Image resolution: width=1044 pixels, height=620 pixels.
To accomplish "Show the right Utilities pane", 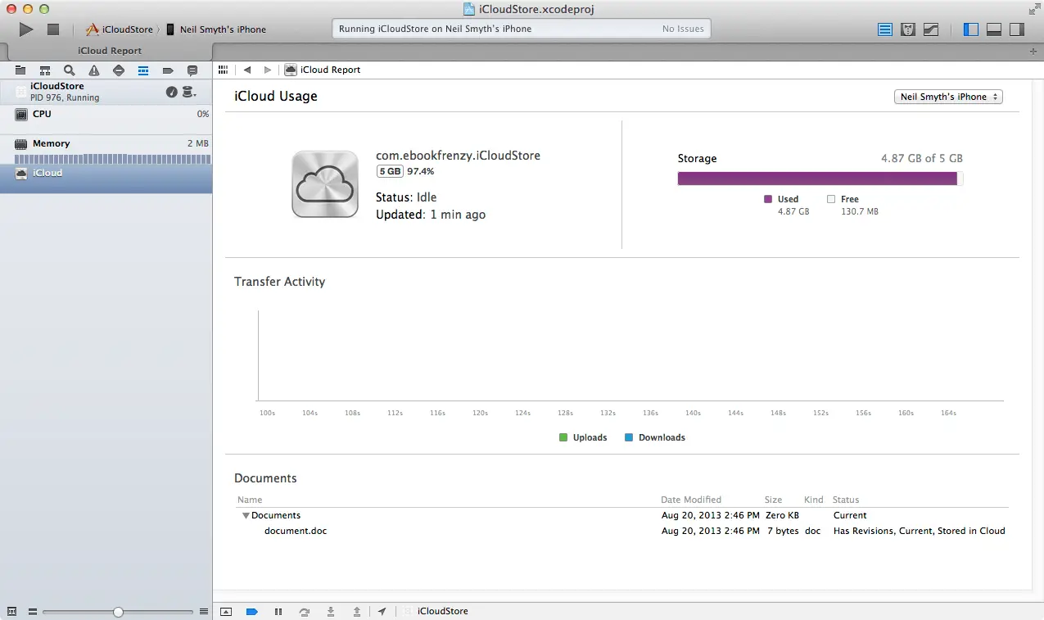I will pyautogui.click(x=1017, y=29).
